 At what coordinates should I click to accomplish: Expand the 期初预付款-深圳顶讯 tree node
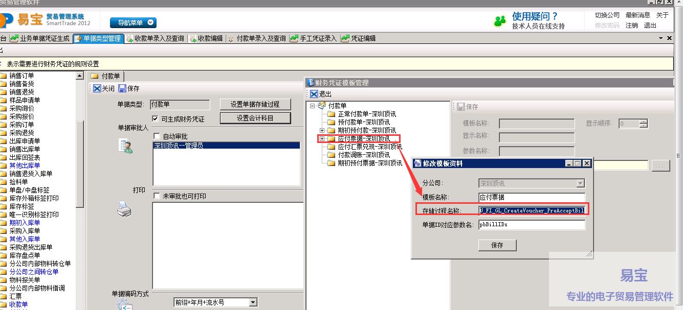(x=322, y=130)
